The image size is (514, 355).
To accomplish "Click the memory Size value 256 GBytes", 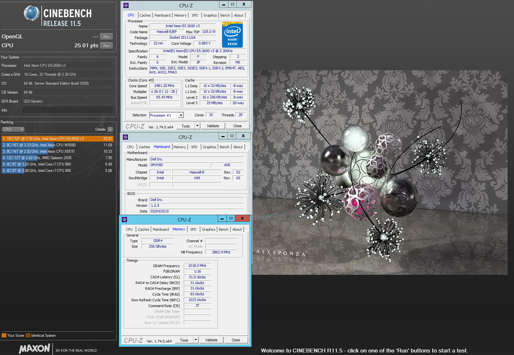I will pyautogui.click(x=158, y=246).
